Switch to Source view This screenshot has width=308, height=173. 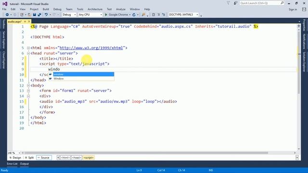[44, 158]
